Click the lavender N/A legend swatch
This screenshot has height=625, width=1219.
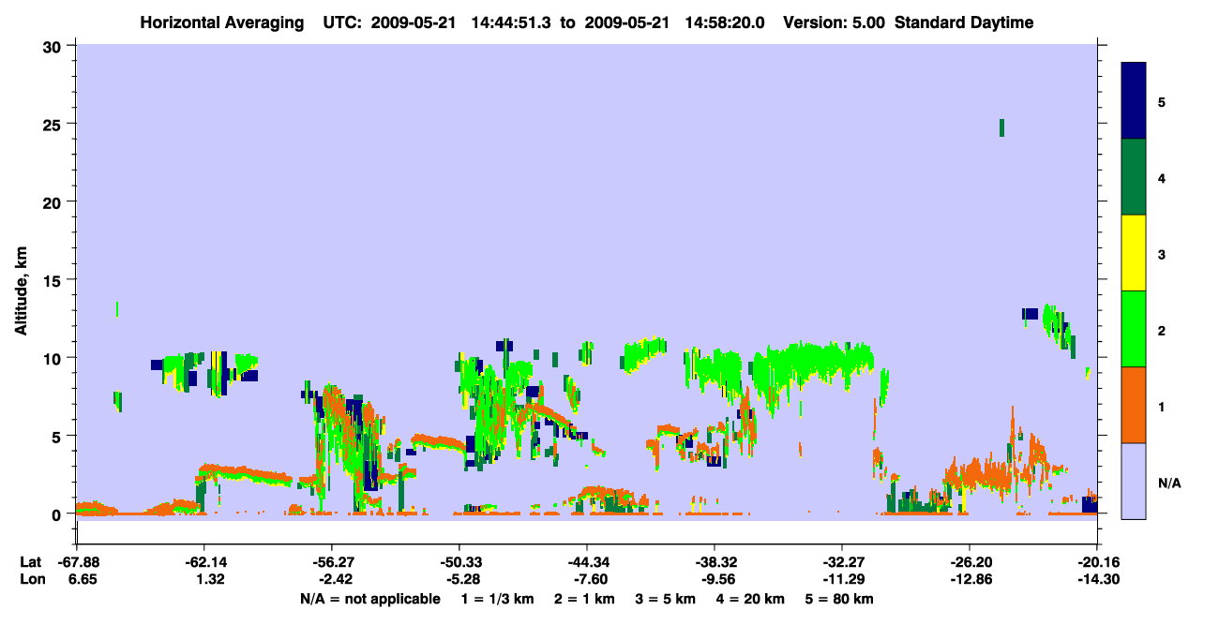pos(1134,481)
